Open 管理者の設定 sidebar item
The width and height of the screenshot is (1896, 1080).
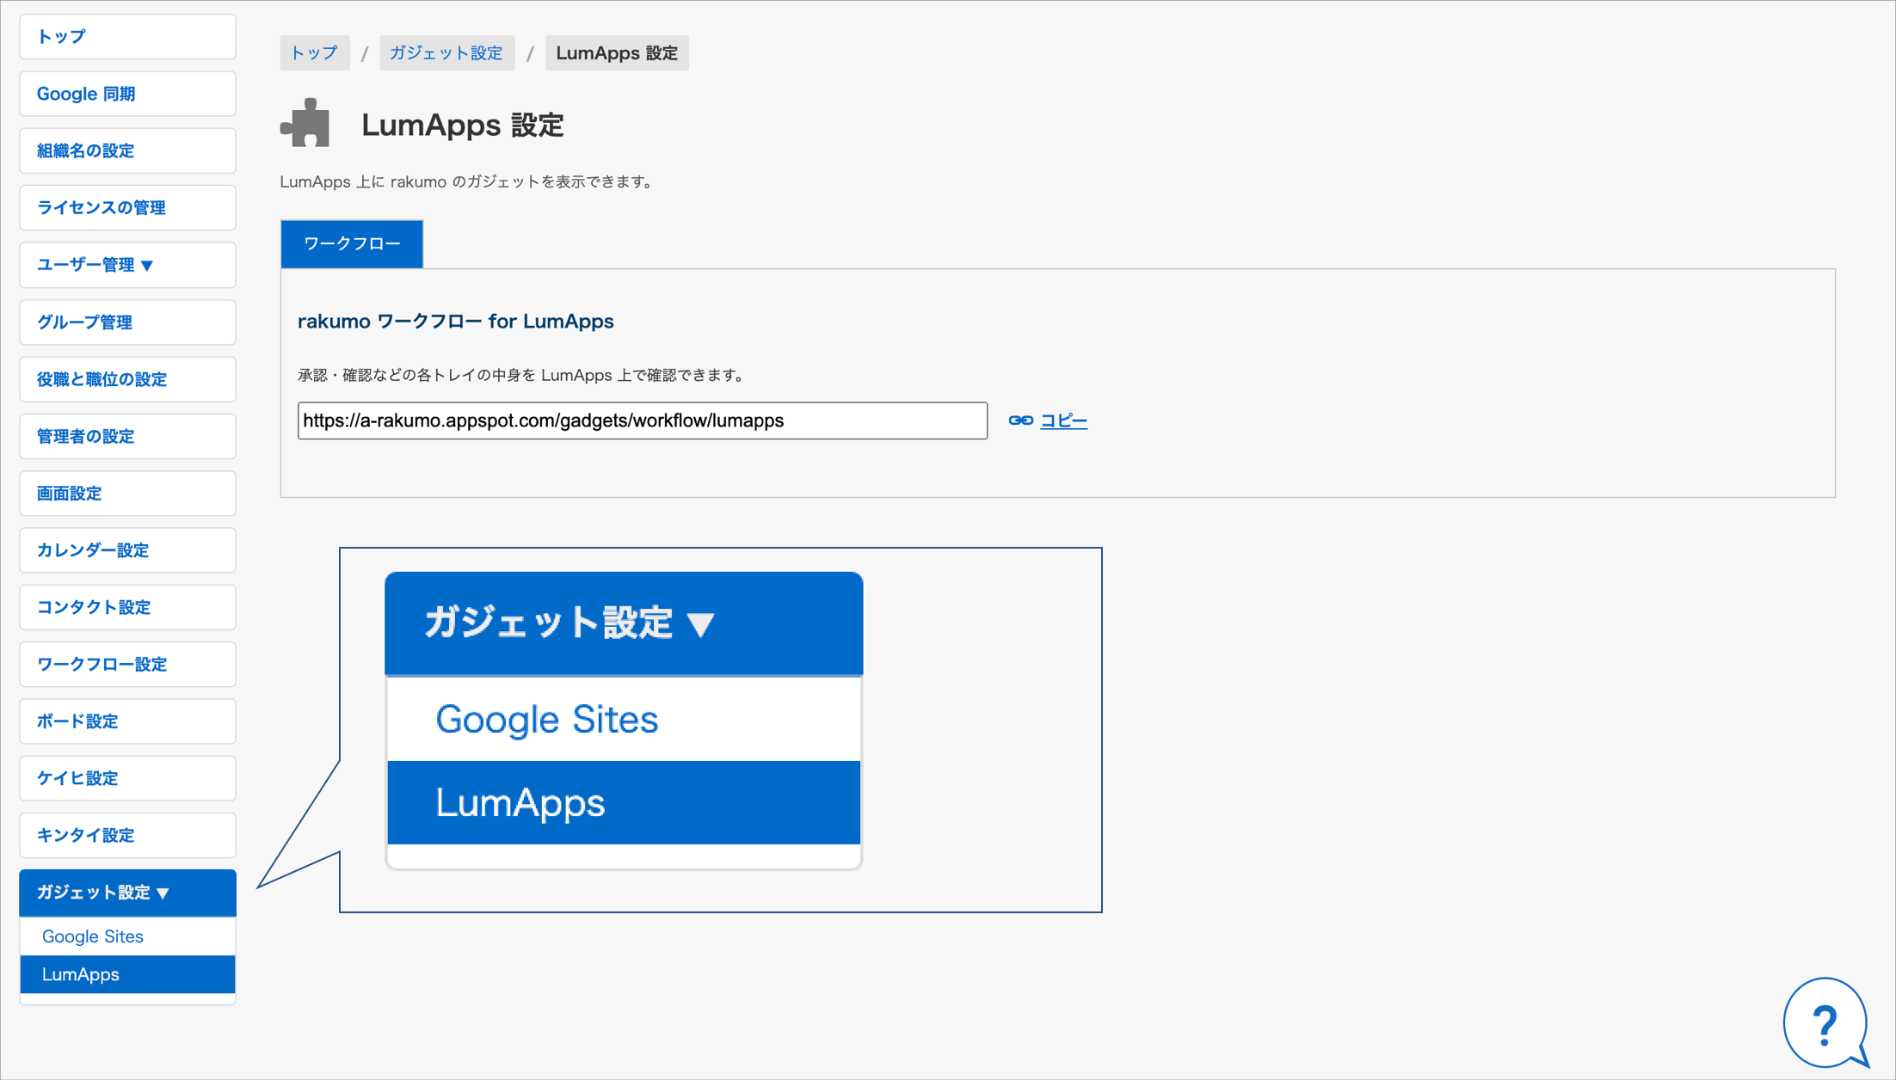[127, 436]
